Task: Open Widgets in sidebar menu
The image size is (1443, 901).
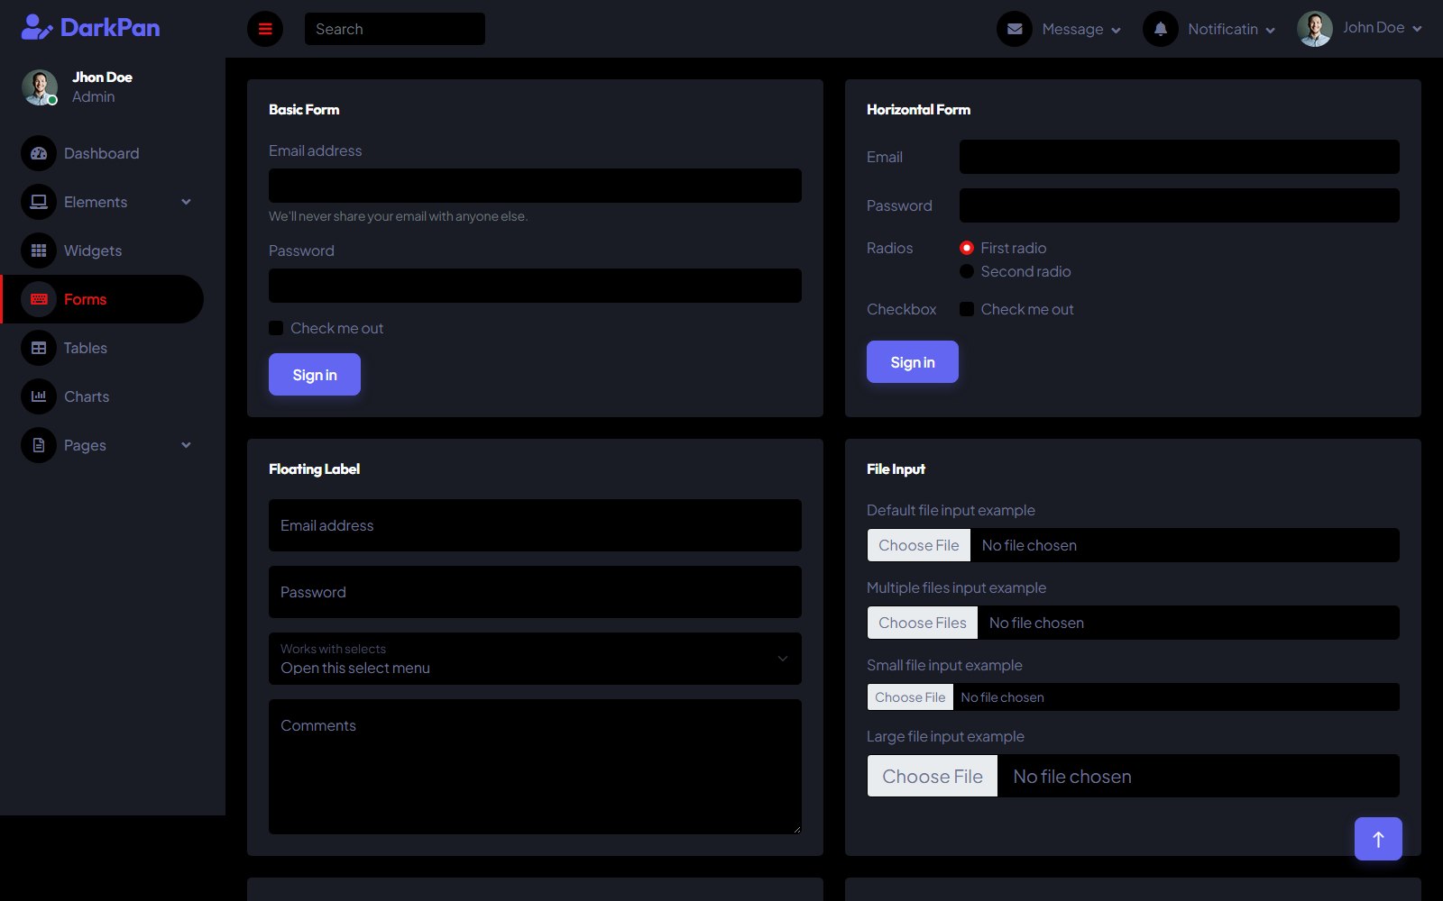Action: (x=102, y=250)
